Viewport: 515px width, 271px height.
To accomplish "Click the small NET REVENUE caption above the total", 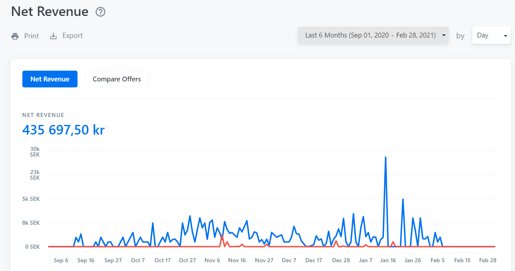I will [43, 115].
